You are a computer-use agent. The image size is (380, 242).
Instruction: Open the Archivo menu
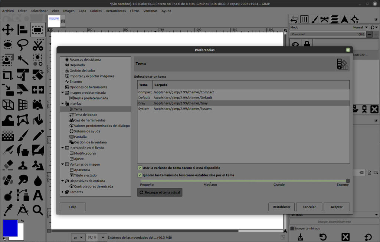pos(8,11)
